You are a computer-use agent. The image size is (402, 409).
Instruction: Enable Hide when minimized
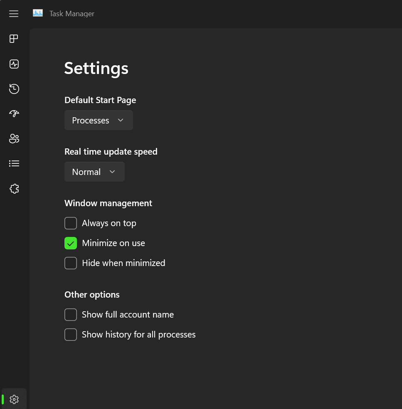pyautogui.click(x=71, y=263)
